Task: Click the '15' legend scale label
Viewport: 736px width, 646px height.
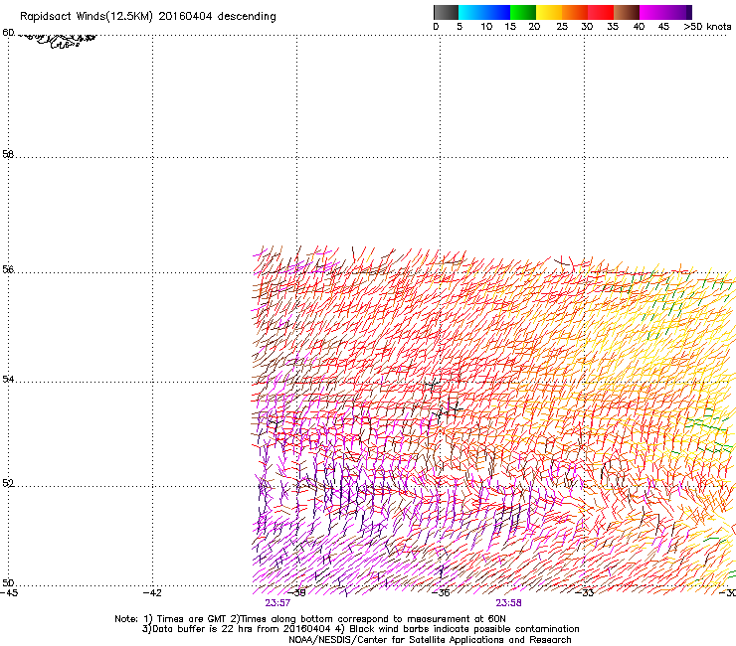Action: tap(510, 26)
